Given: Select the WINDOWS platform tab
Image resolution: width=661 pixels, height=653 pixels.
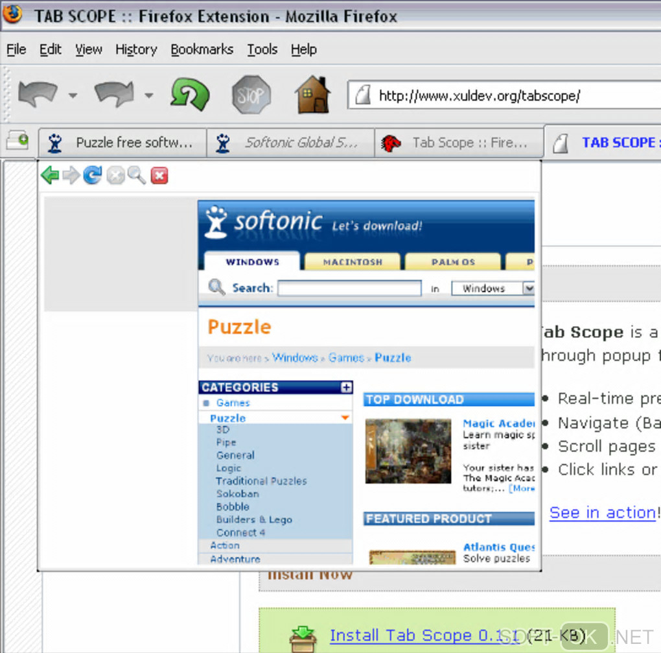Looking at the screenshot, I should click(252, 261).
